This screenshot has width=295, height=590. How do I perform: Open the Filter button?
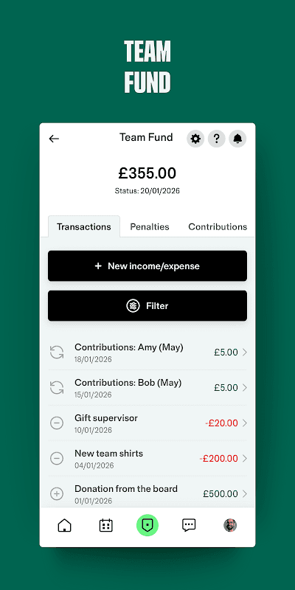147,306
